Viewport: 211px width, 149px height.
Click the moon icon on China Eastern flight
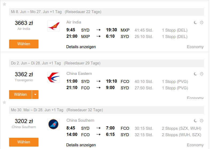[x=195, y=74]
